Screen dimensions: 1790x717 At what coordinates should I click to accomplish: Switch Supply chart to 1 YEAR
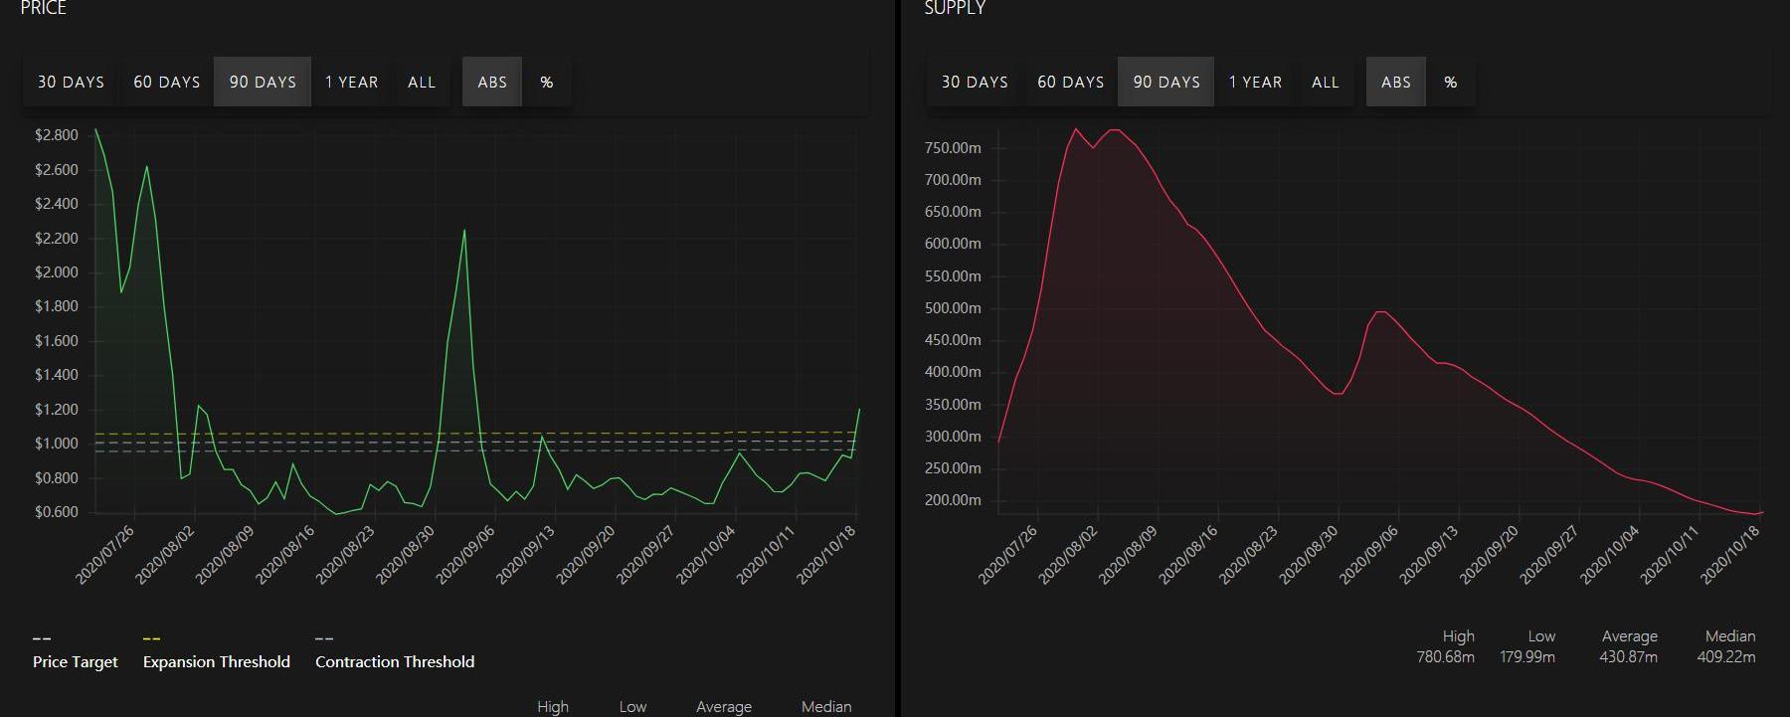pyautogui.click(x=1256, y=83)
